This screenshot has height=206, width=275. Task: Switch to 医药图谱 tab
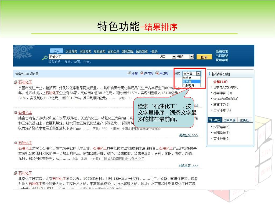(x=142, y=51)
